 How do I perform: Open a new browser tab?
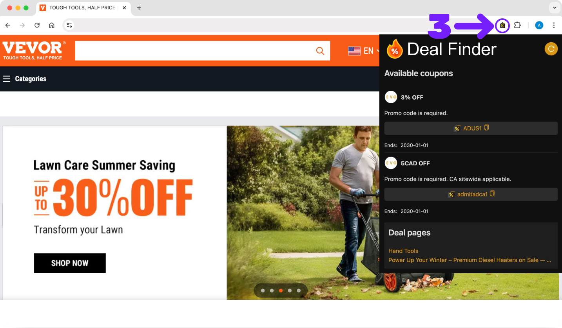pyautogui.click(x=139, y=8)
